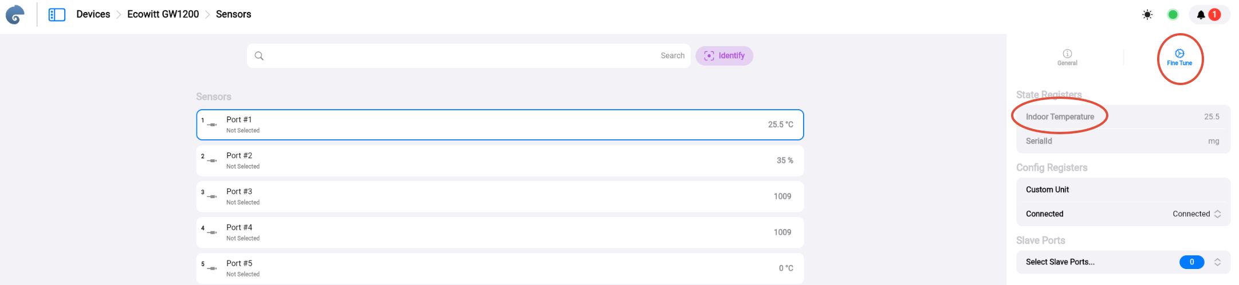This screenshot has height=285, width=1239.
Task: Open the Connected dropdown
Action: (x=1196, y=214)
